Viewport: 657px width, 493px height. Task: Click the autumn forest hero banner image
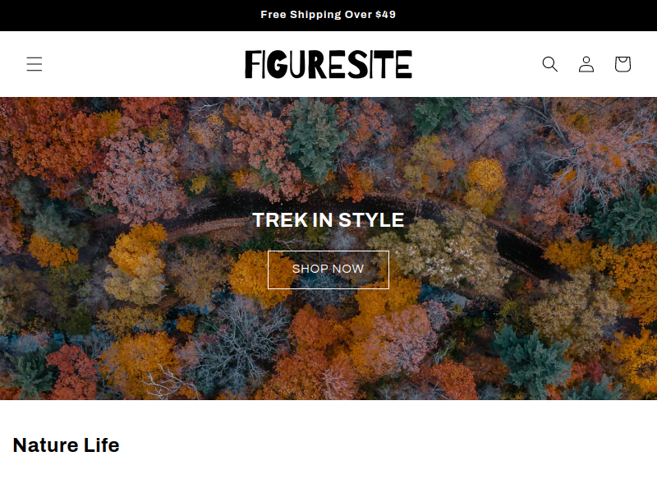(328, 248)
